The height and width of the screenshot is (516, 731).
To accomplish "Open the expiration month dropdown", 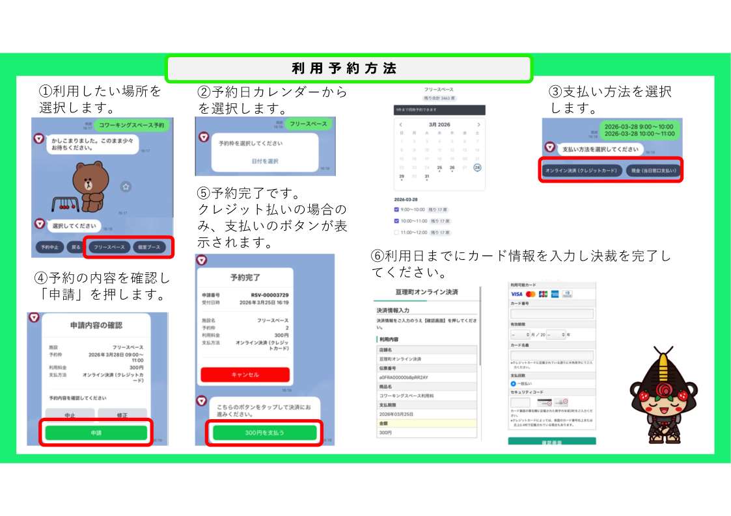I will 520,334.
